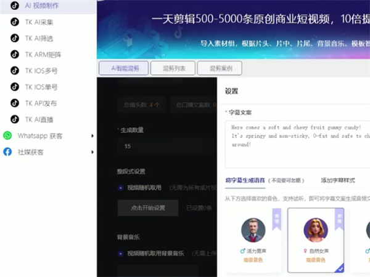Click TikTok icon beside TK ARM矩阵
Screen dimensions: 370x277
click(15, 54)
